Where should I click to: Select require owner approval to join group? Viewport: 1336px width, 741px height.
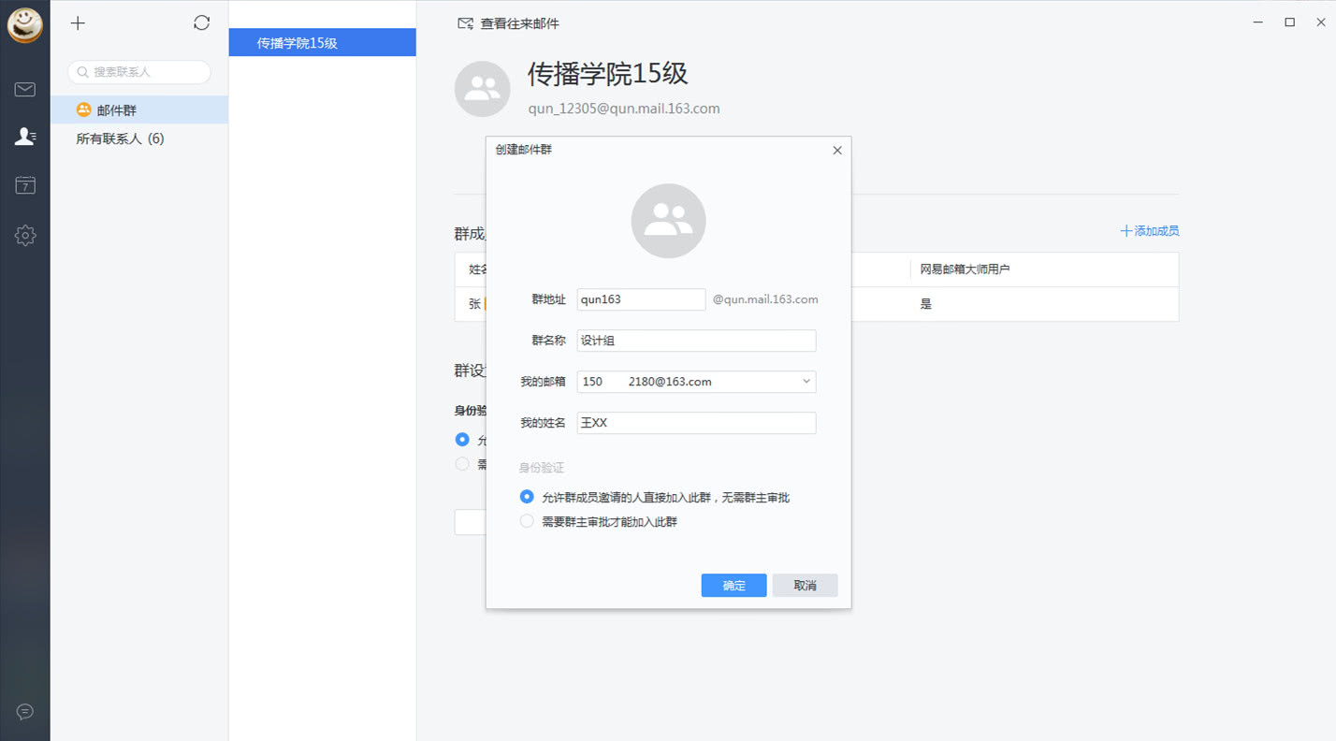tap(526, 520)
